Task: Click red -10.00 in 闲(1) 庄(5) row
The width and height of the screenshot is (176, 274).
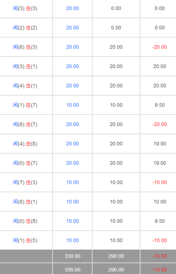Action: click(160, 241)
